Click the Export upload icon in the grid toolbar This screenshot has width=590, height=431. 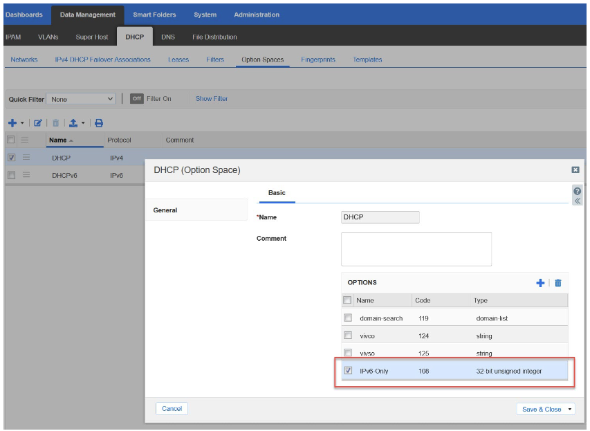[x=73, y=123]
